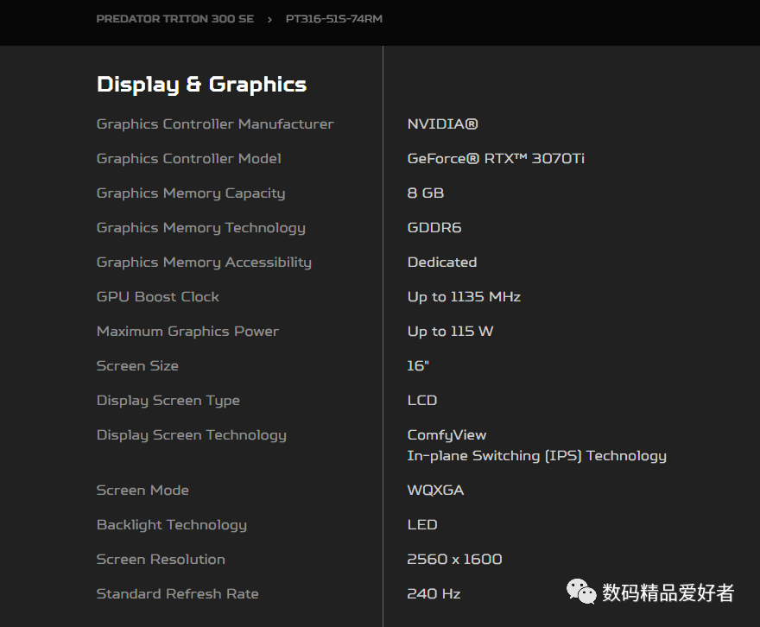Select the Screen Size label
This screenshot has height=627, width=760.
pyautogui.click(x=137, y=366)
